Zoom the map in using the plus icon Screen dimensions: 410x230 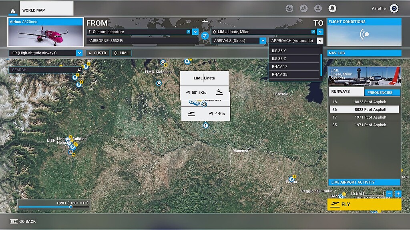pos(398,194)
